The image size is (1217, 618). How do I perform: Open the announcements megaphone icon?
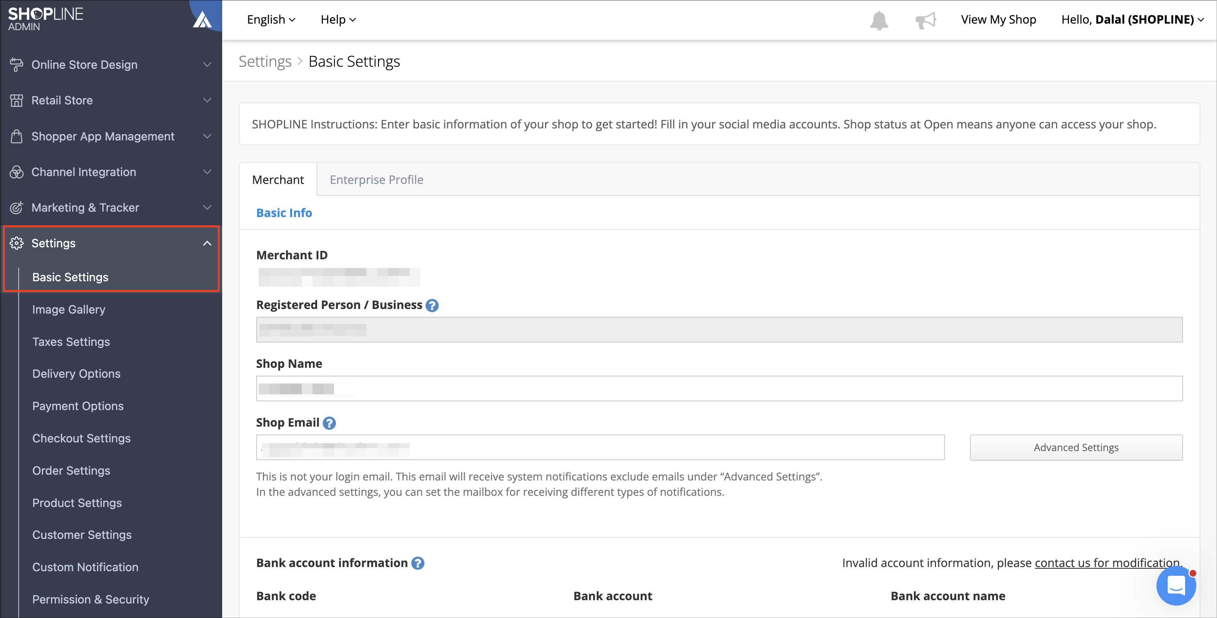[x=926, y=20]
